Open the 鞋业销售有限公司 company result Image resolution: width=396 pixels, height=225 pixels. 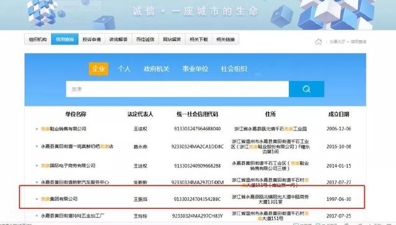click(x=64, y=129)
